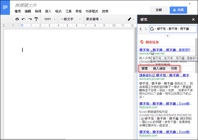The image size is (198, 140).
Task: Close the 研究 panel
Action: [x=193, y=19]
